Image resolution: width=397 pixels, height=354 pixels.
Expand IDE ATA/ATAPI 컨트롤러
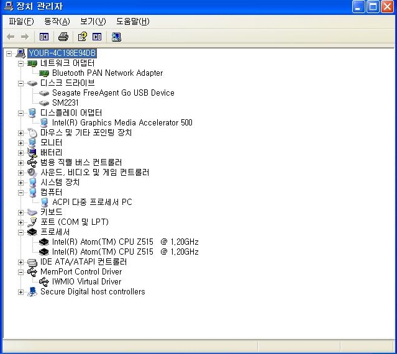pyautogui.click(x=21, y=263)
